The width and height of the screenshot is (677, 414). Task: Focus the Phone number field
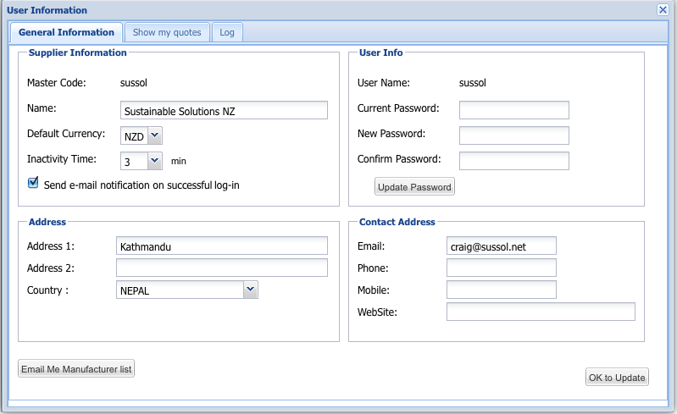point(501,268)
